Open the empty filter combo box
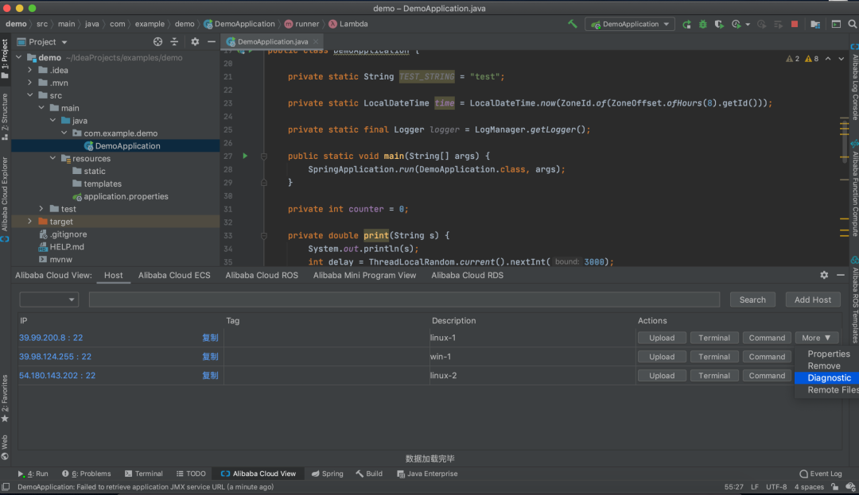Image resolution: width=859 pixels, height=495 pixels. click(x=49, y=300)
